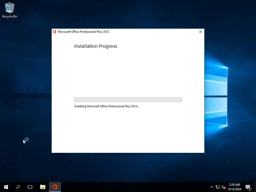The height and width of the screenshot is (192, 256).
Task: Open the Action Center notifications icon
Action: coord(248,187)
